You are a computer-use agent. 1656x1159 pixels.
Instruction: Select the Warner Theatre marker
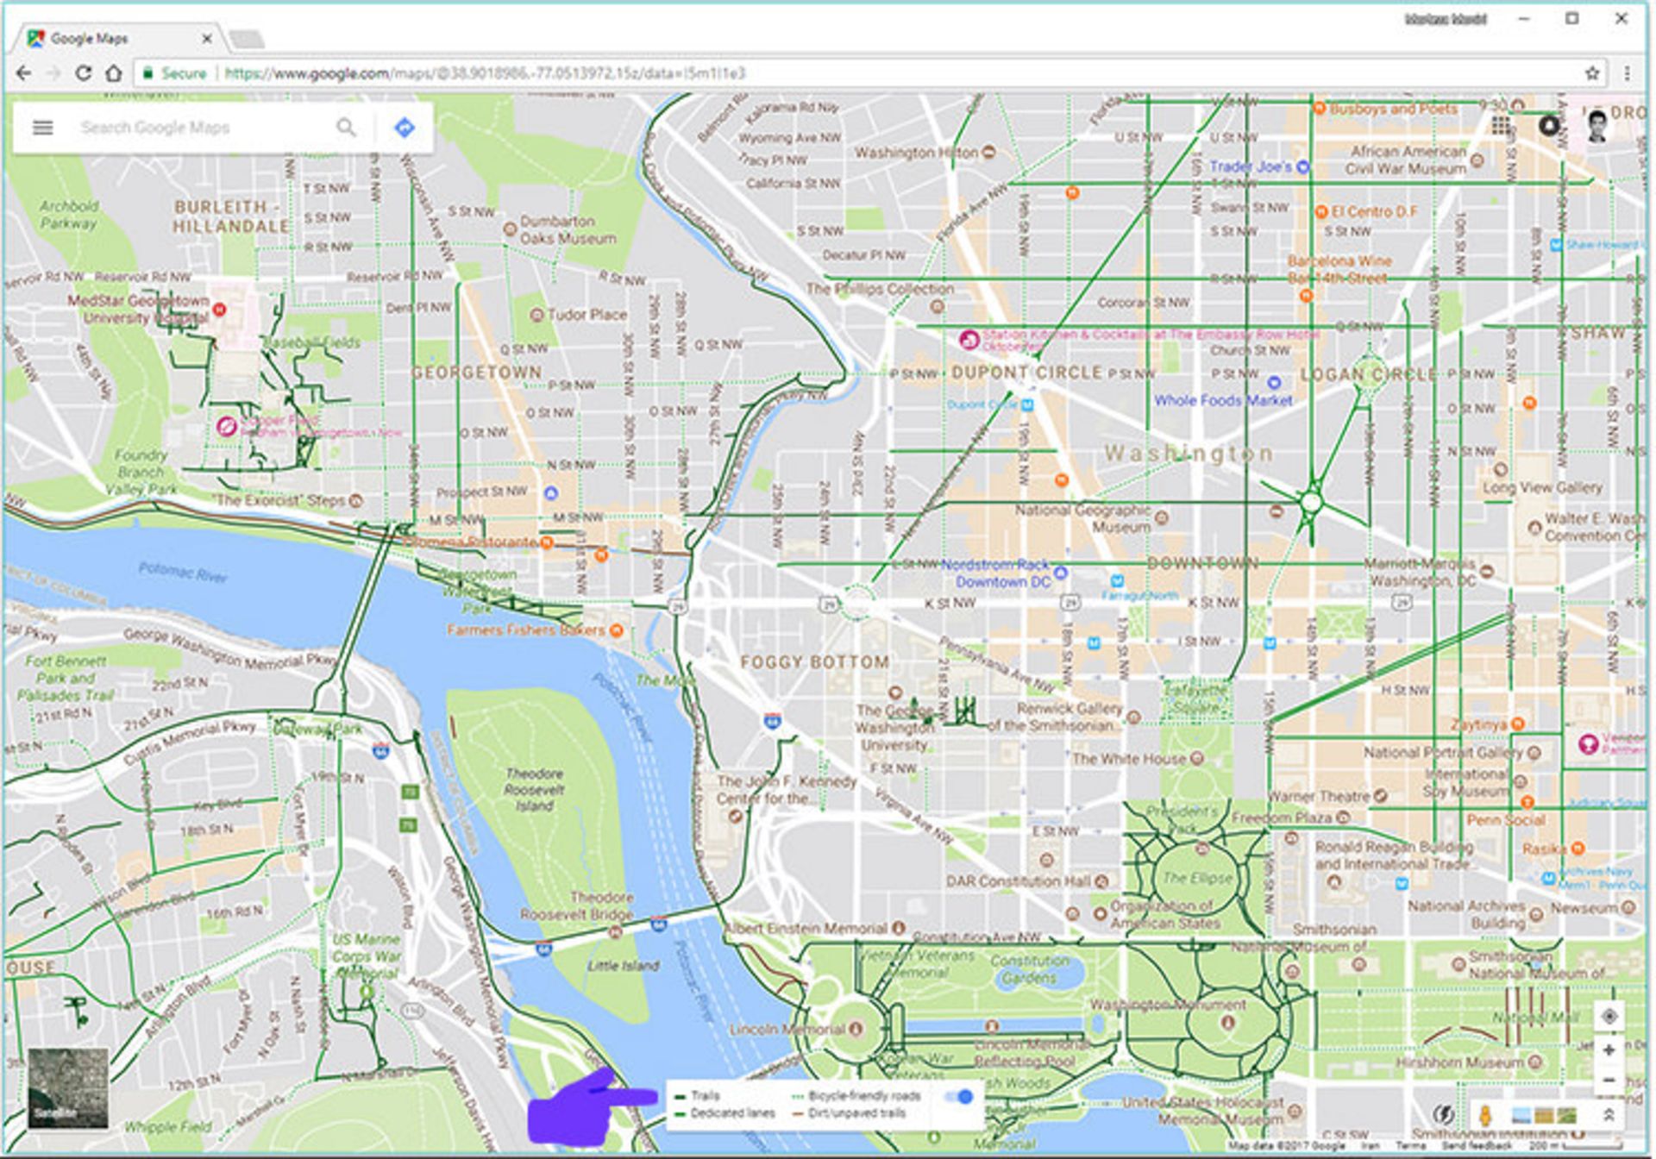point(1381,796)
